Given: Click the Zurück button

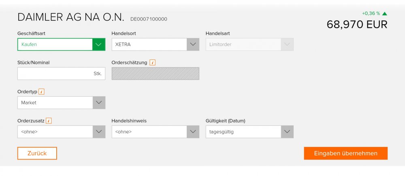Looking at the screenshot, I should (37, 153).
